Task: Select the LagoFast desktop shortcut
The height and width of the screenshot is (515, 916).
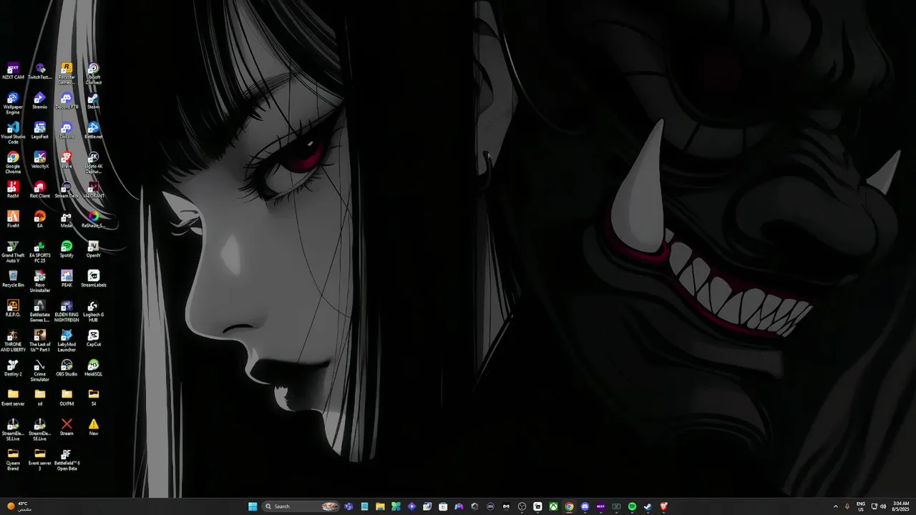Action: tap(40, 130)
